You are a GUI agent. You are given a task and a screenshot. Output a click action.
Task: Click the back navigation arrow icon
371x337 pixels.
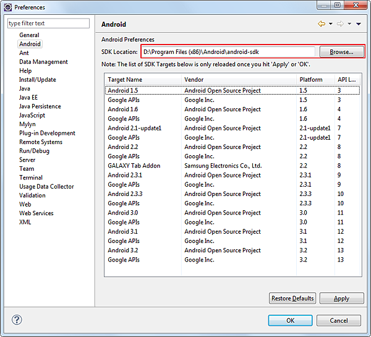322,23
